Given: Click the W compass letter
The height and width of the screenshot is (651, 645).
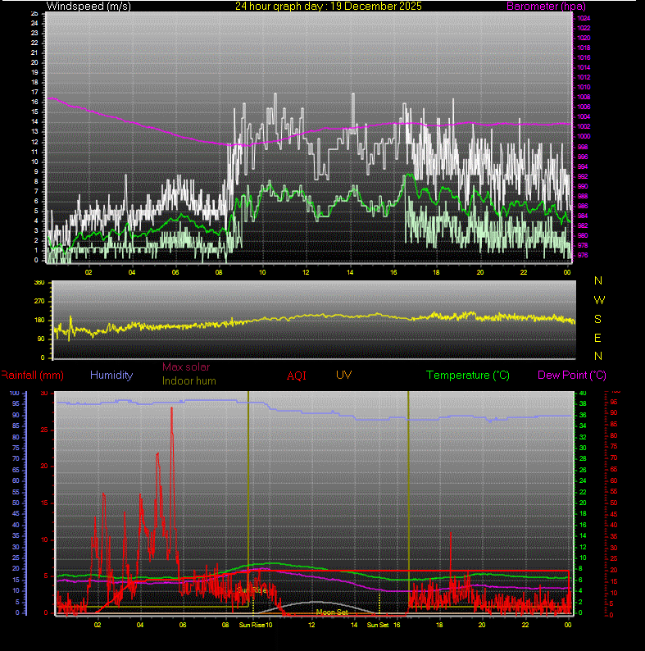Looking at the screenshot, I should coord(599,300).
